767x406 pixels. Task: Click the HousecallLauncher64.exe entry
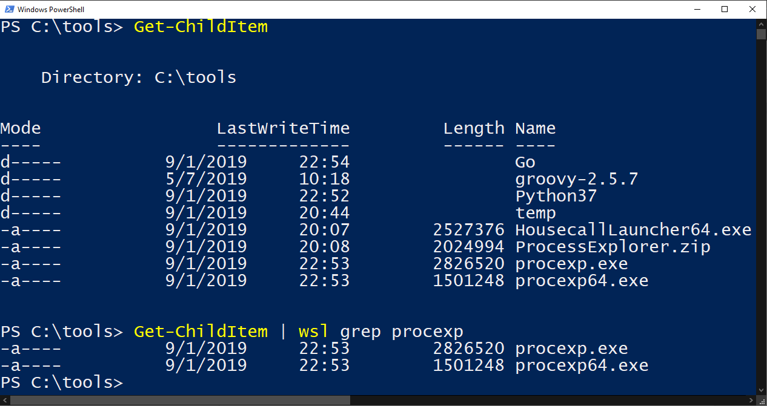pos(633,229)
